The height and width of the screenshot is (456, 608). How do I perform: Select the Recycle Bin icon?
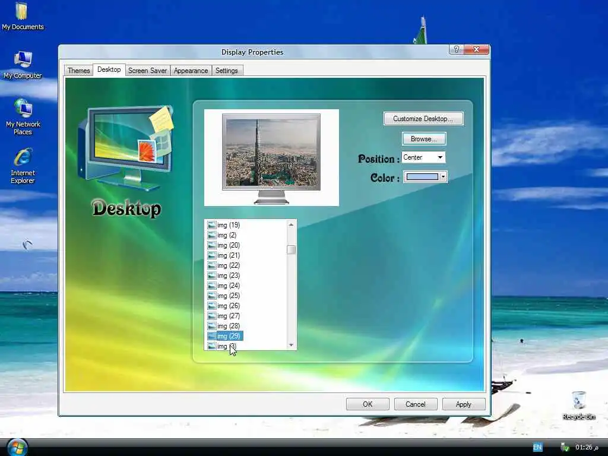coord(578,405)
